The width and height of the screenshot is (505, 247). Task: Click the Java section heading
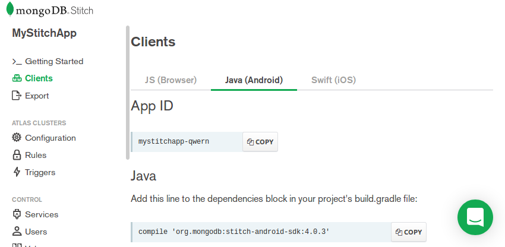[143, 176]
